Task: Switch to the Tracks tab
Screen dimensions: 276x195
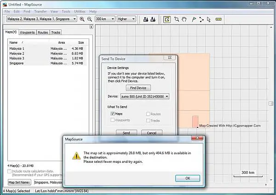Action: tap(56, 32)
